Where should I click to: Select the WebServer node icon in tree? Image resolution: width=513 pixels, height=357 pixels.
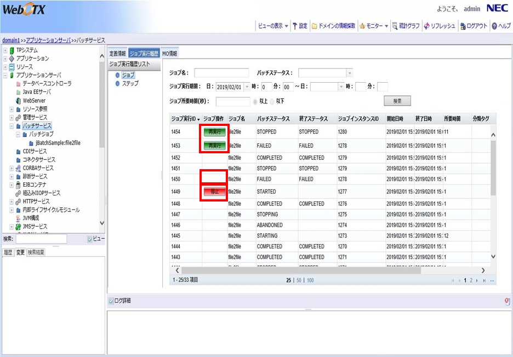pyautogui.click(x=18, y=101)
